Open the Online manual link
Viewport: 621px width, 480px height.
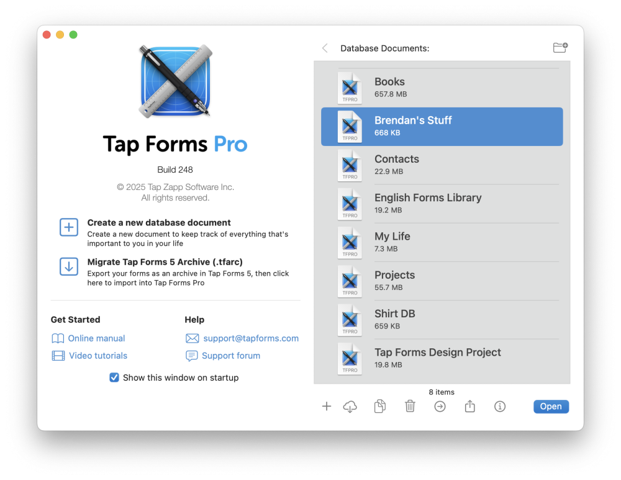coord(96,338)
